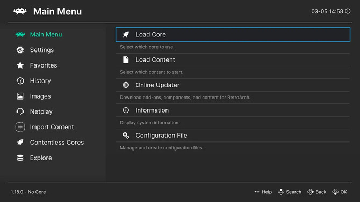Image resolution: width=360 pixels, height=202 pixels.
Task: Click 'Manage and create configuration files.' description
Action: coord(162,148)
